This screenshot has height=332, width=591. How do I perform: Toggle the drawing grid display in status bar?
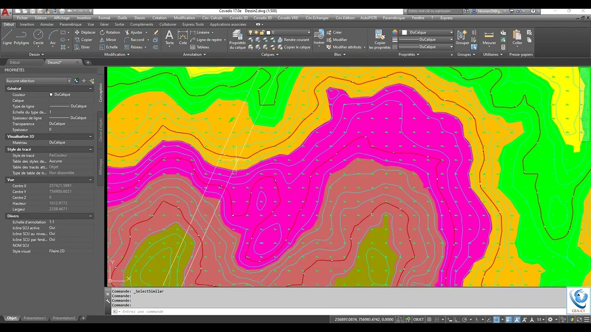pyautogui.click(x=430, y=319)
